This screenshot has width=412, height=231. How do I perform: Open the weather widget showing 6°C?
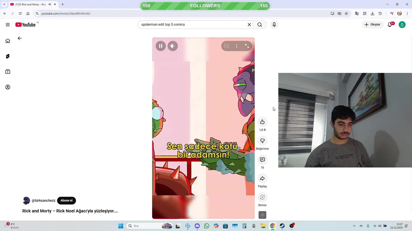point(12,226)
